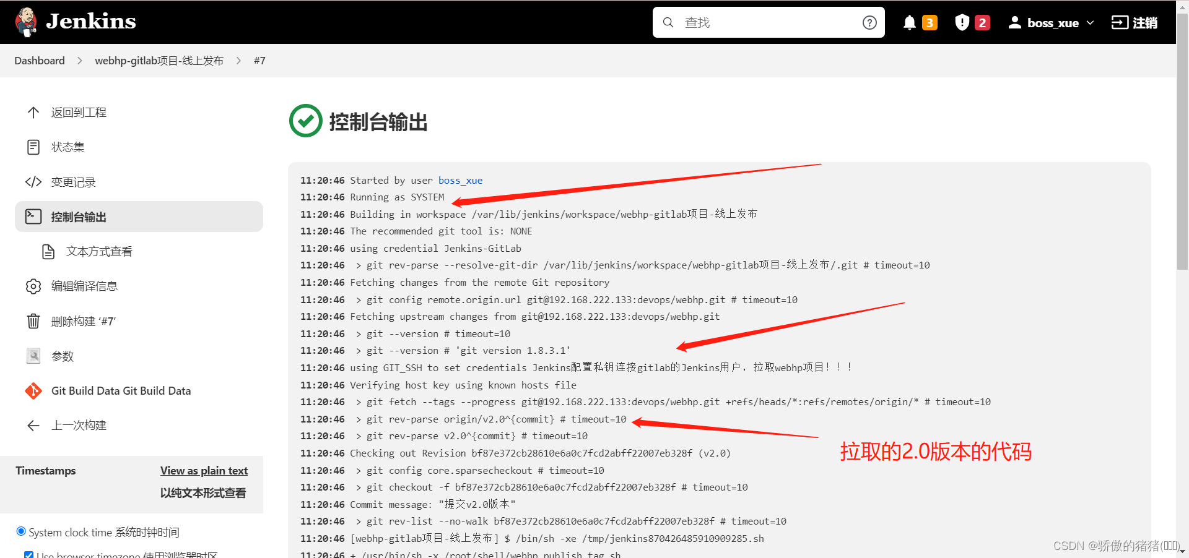Screen dimensions: 1189x558
Task: Click the trash icon for 删除构建 '#7'
Action: pyautogui.click(x=33, y=321)
